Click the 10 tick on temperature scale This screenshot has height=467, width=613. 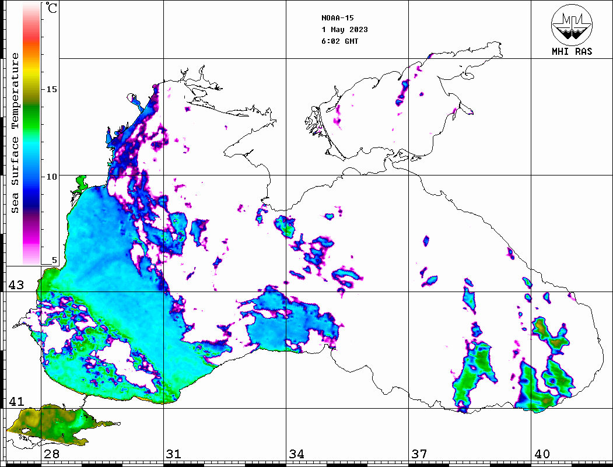[51, 177]
